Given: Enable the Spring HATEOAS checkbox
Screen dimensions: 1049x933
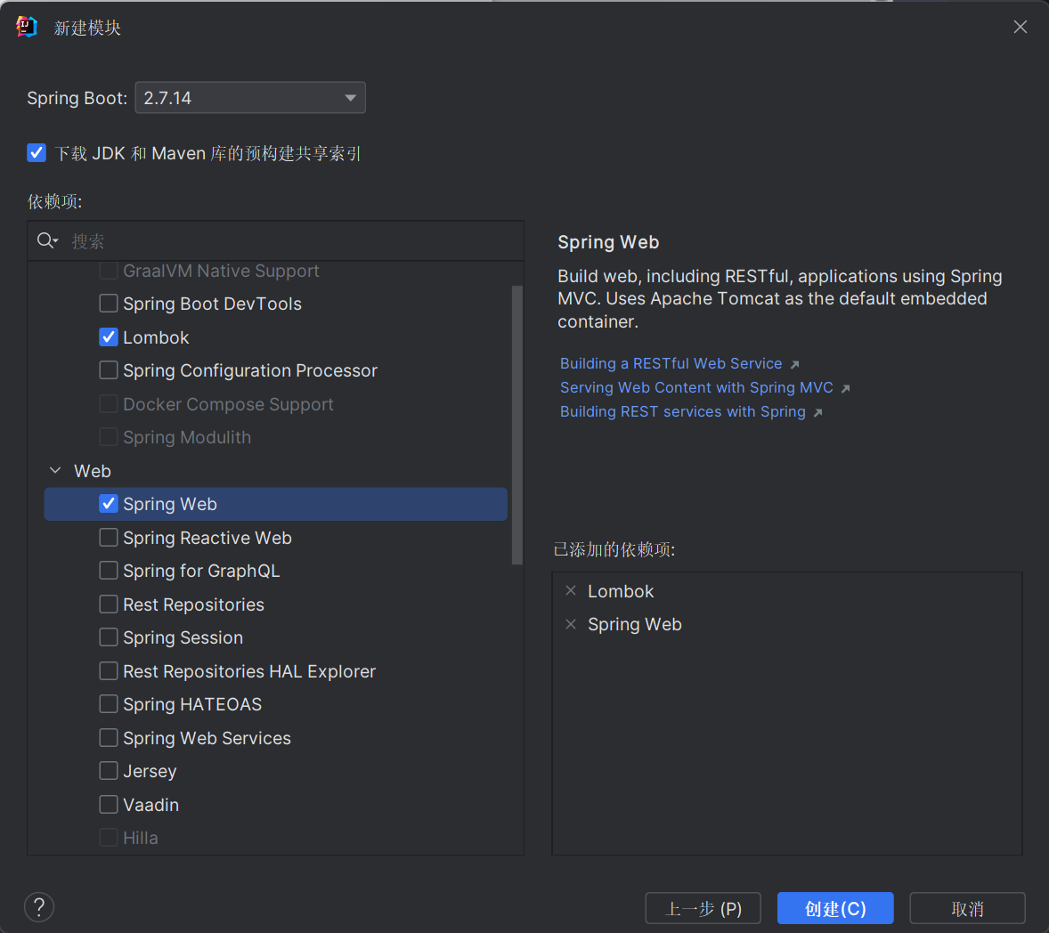Looking at the screenshot, I should coord(109,703).
